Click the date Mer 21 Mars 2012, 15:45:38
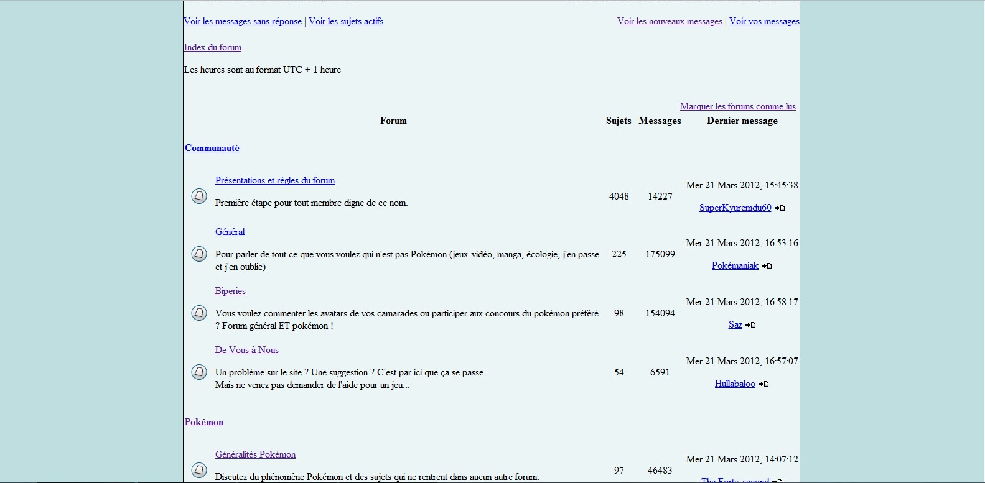The image size is (985, 483). (742, 185)
